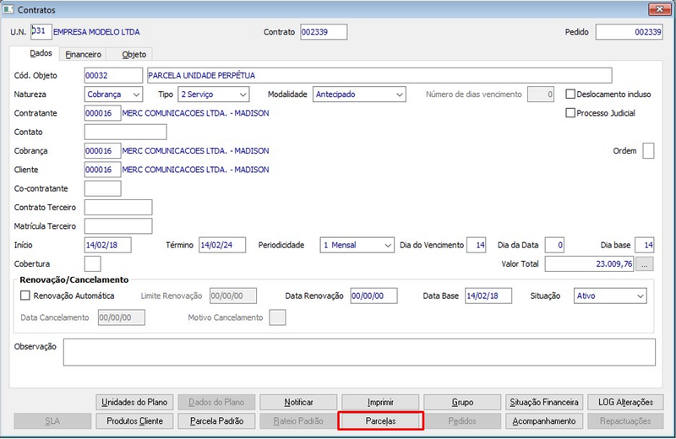Toggle the Renovação Automática checkbox
This screenshot has width=676, height=439.
[x=25, y=295]
